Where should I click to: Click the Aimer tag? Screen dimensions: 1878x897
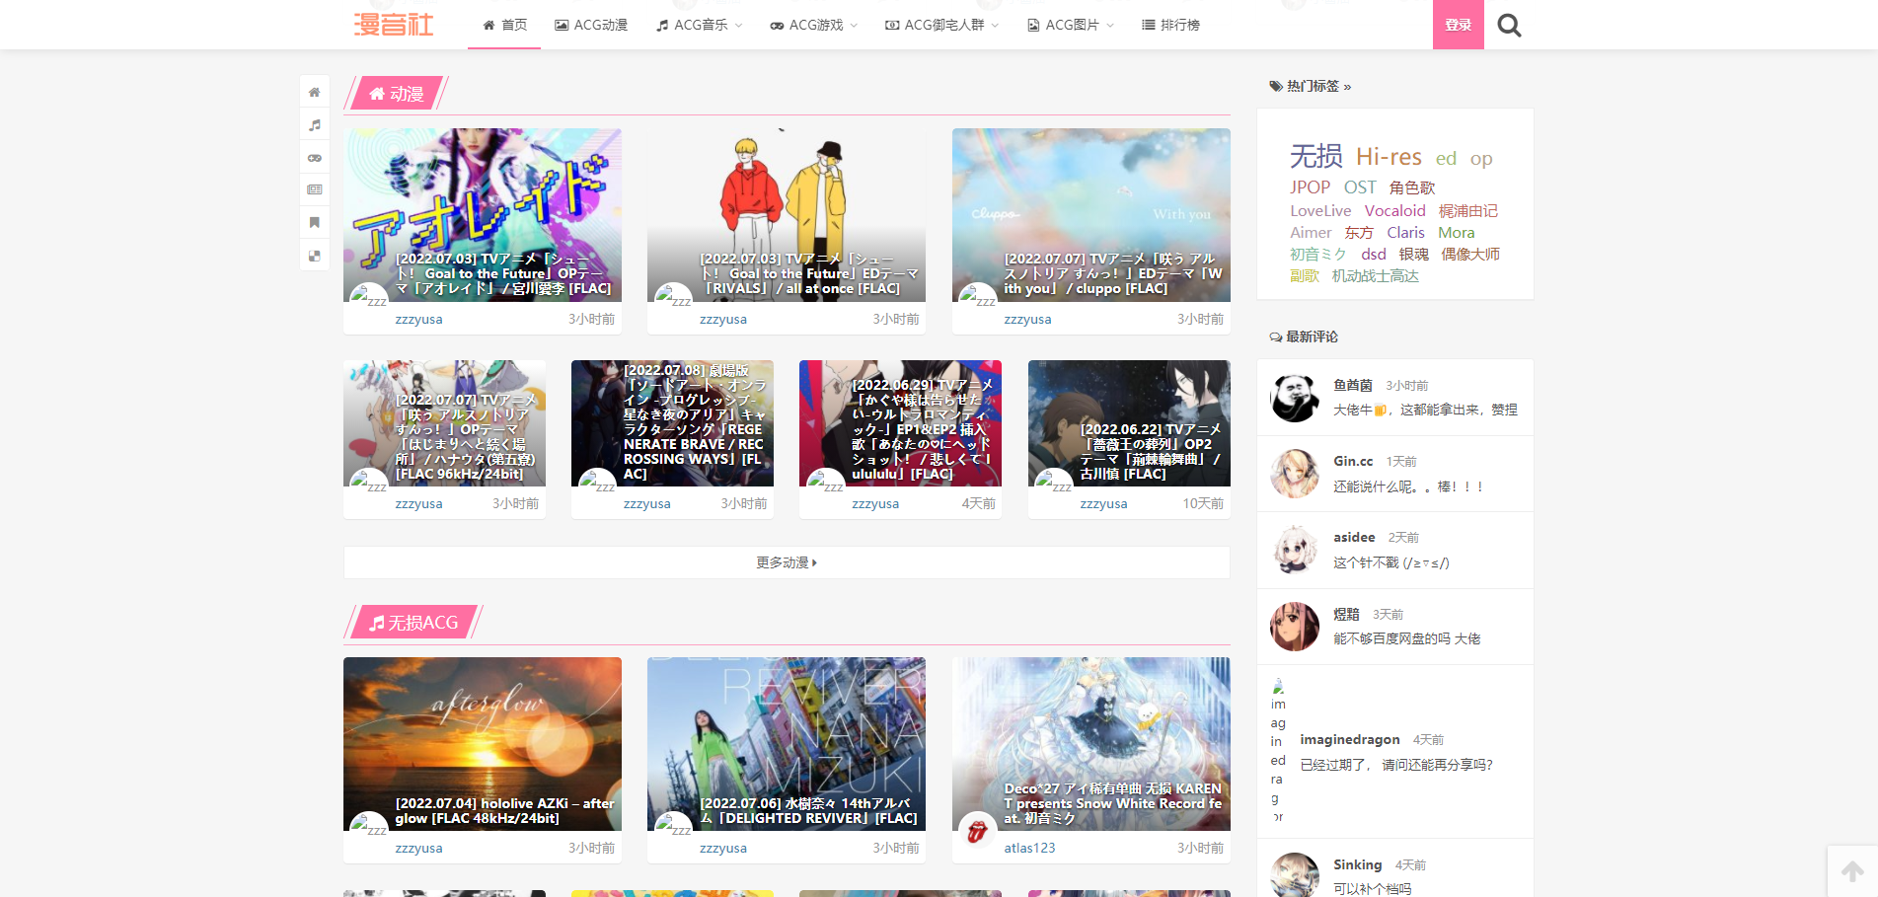(x=1311, y=233)
